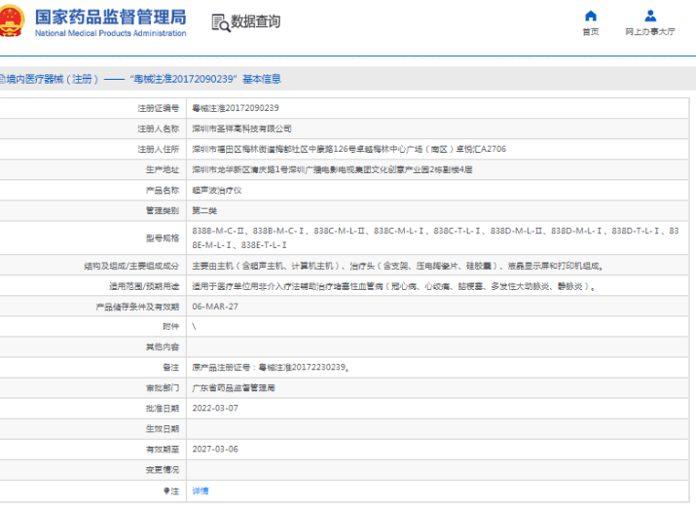The width and height of the screenshot is (696, 508).
Task: Click the 型号规格 row label
Action: coord(163,238)
